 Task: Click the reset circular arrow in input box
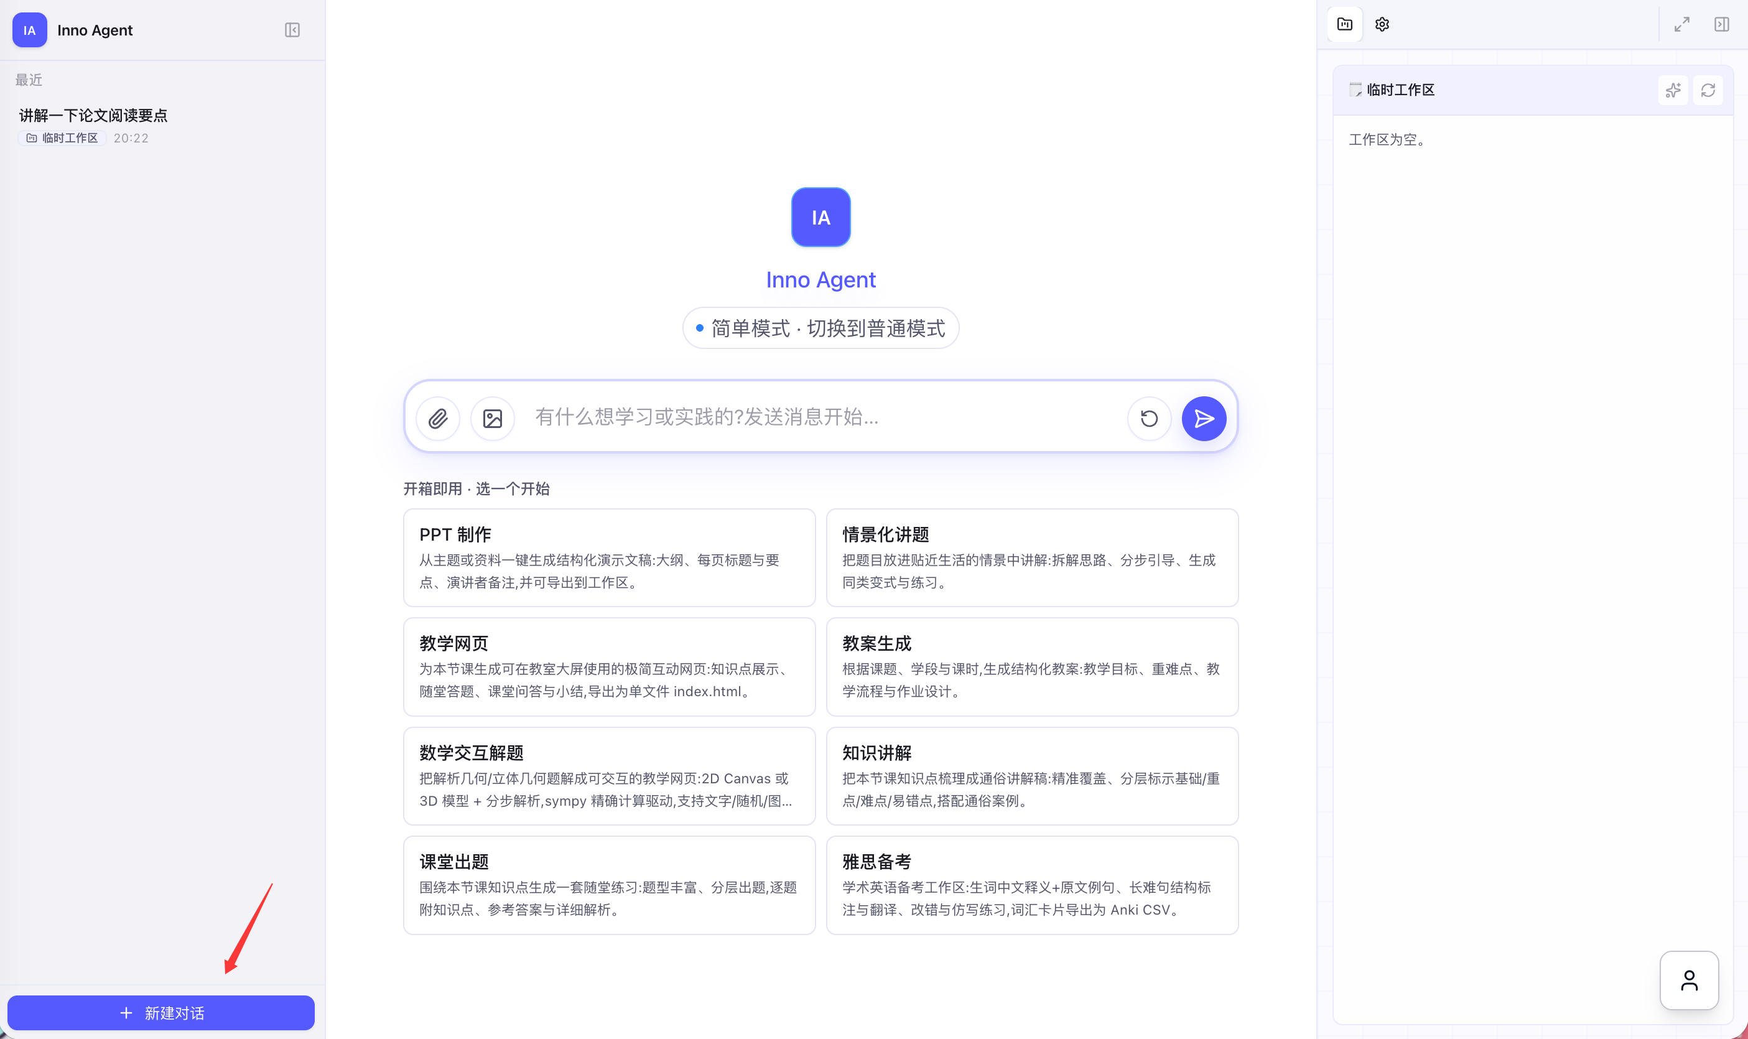(x=1149, y=419)
